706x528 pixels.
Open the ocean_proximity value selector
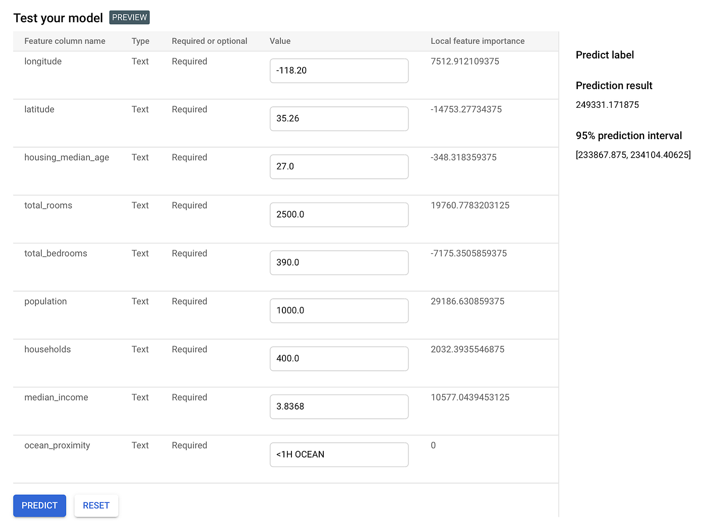(339, 454)
